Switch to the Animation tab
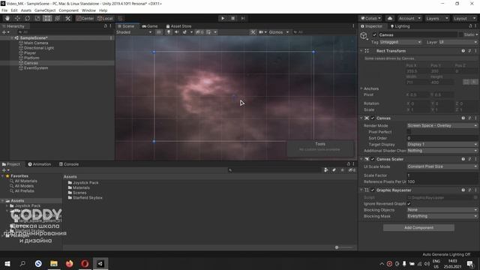This screenshot has width=480, height=270. [x=40, y=164]
